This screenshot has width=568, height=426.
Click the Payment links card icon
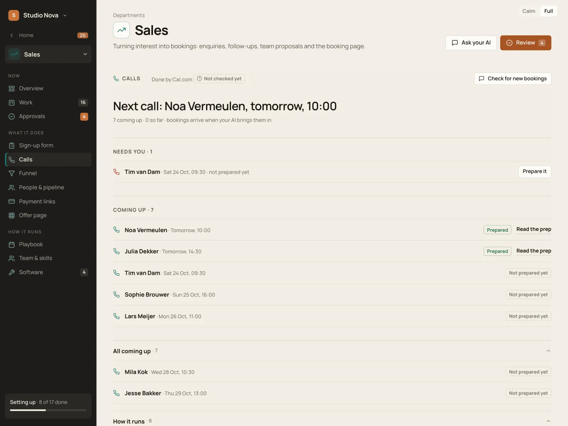[12, 201]
